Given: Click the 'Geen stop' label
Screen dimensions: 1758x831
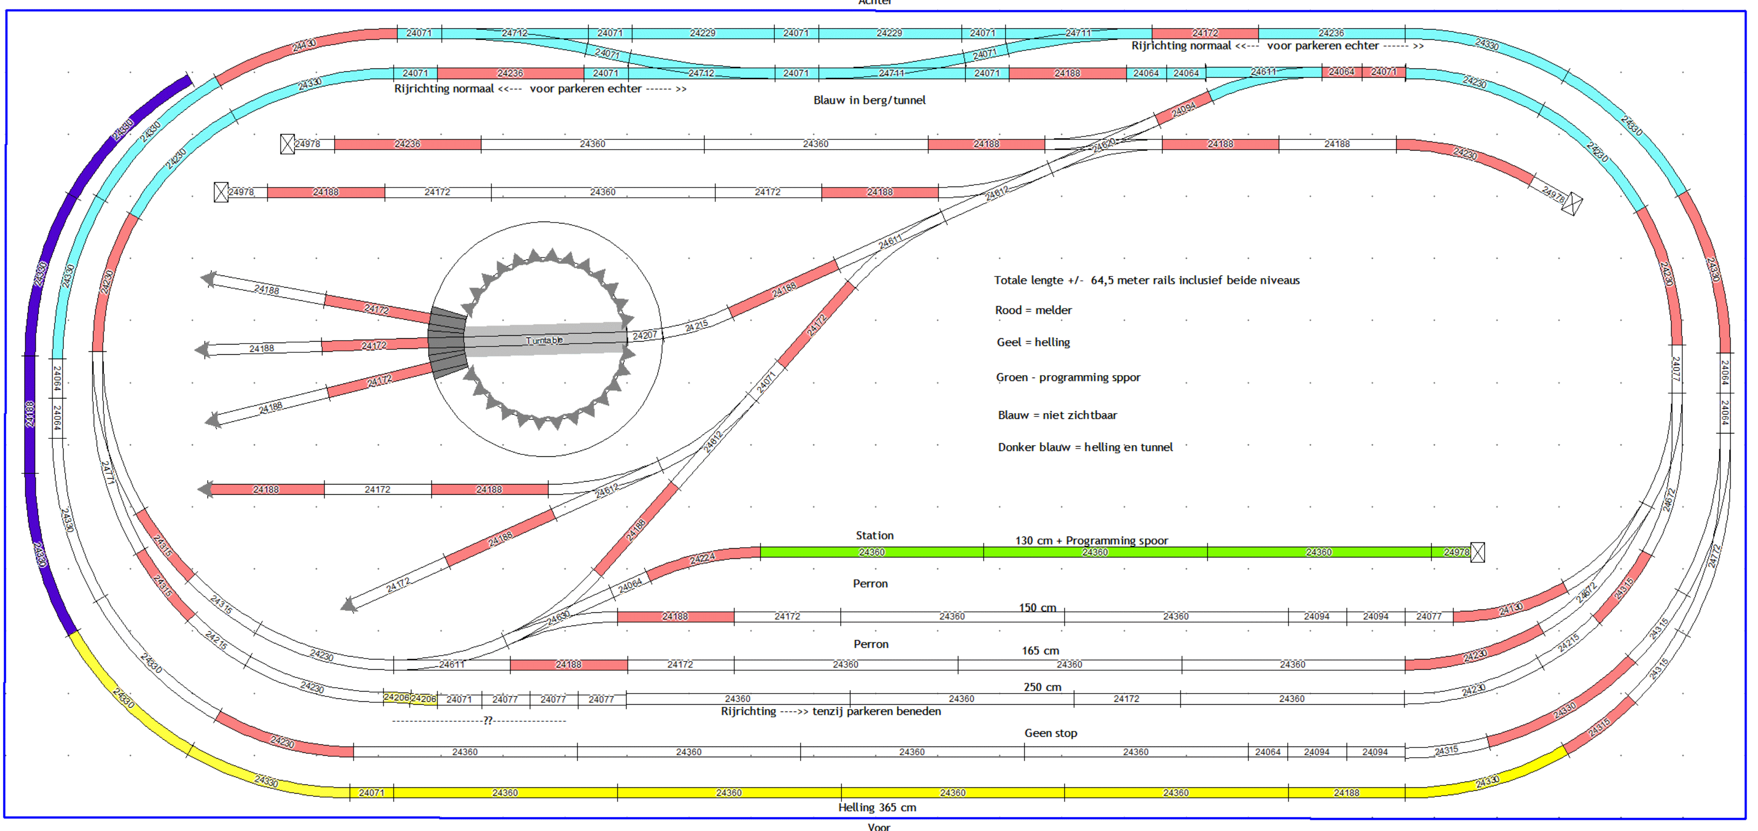Looking at the screenshot, I should pyautogui.click(x=1050, y=733).
